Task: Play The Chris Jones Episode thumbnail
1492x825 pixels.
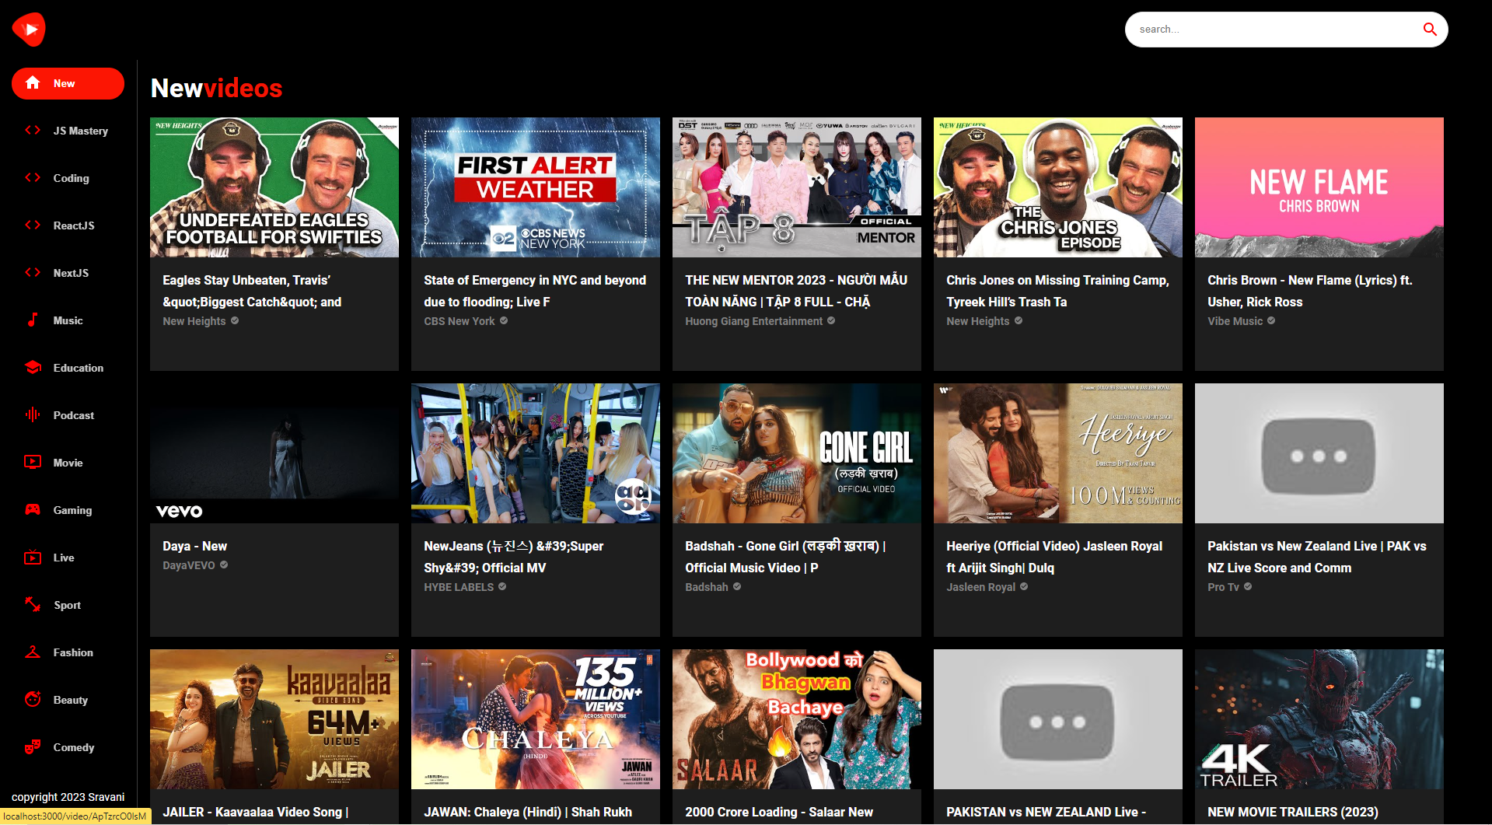Action: point(1058,187)
